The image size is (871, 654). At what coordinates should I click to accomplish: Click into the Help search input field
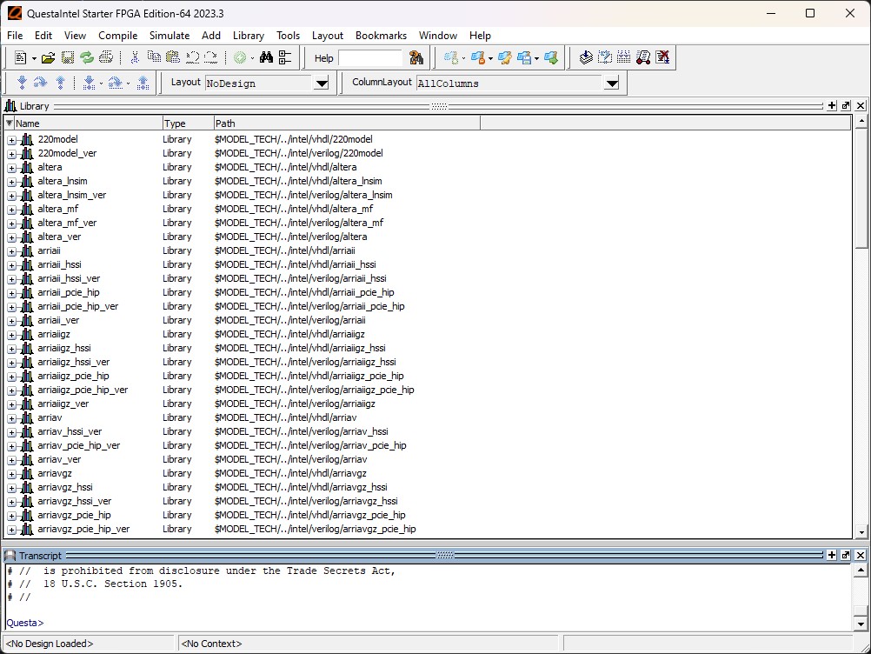tap(370, 57)
